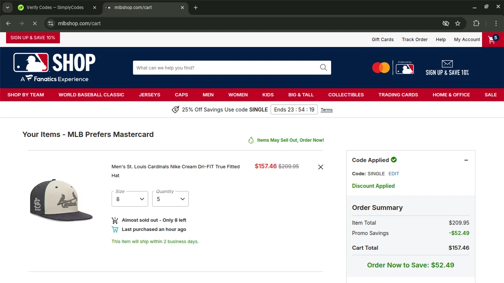Open the Collectibles menu
The image size is (504, 283).
346,95
